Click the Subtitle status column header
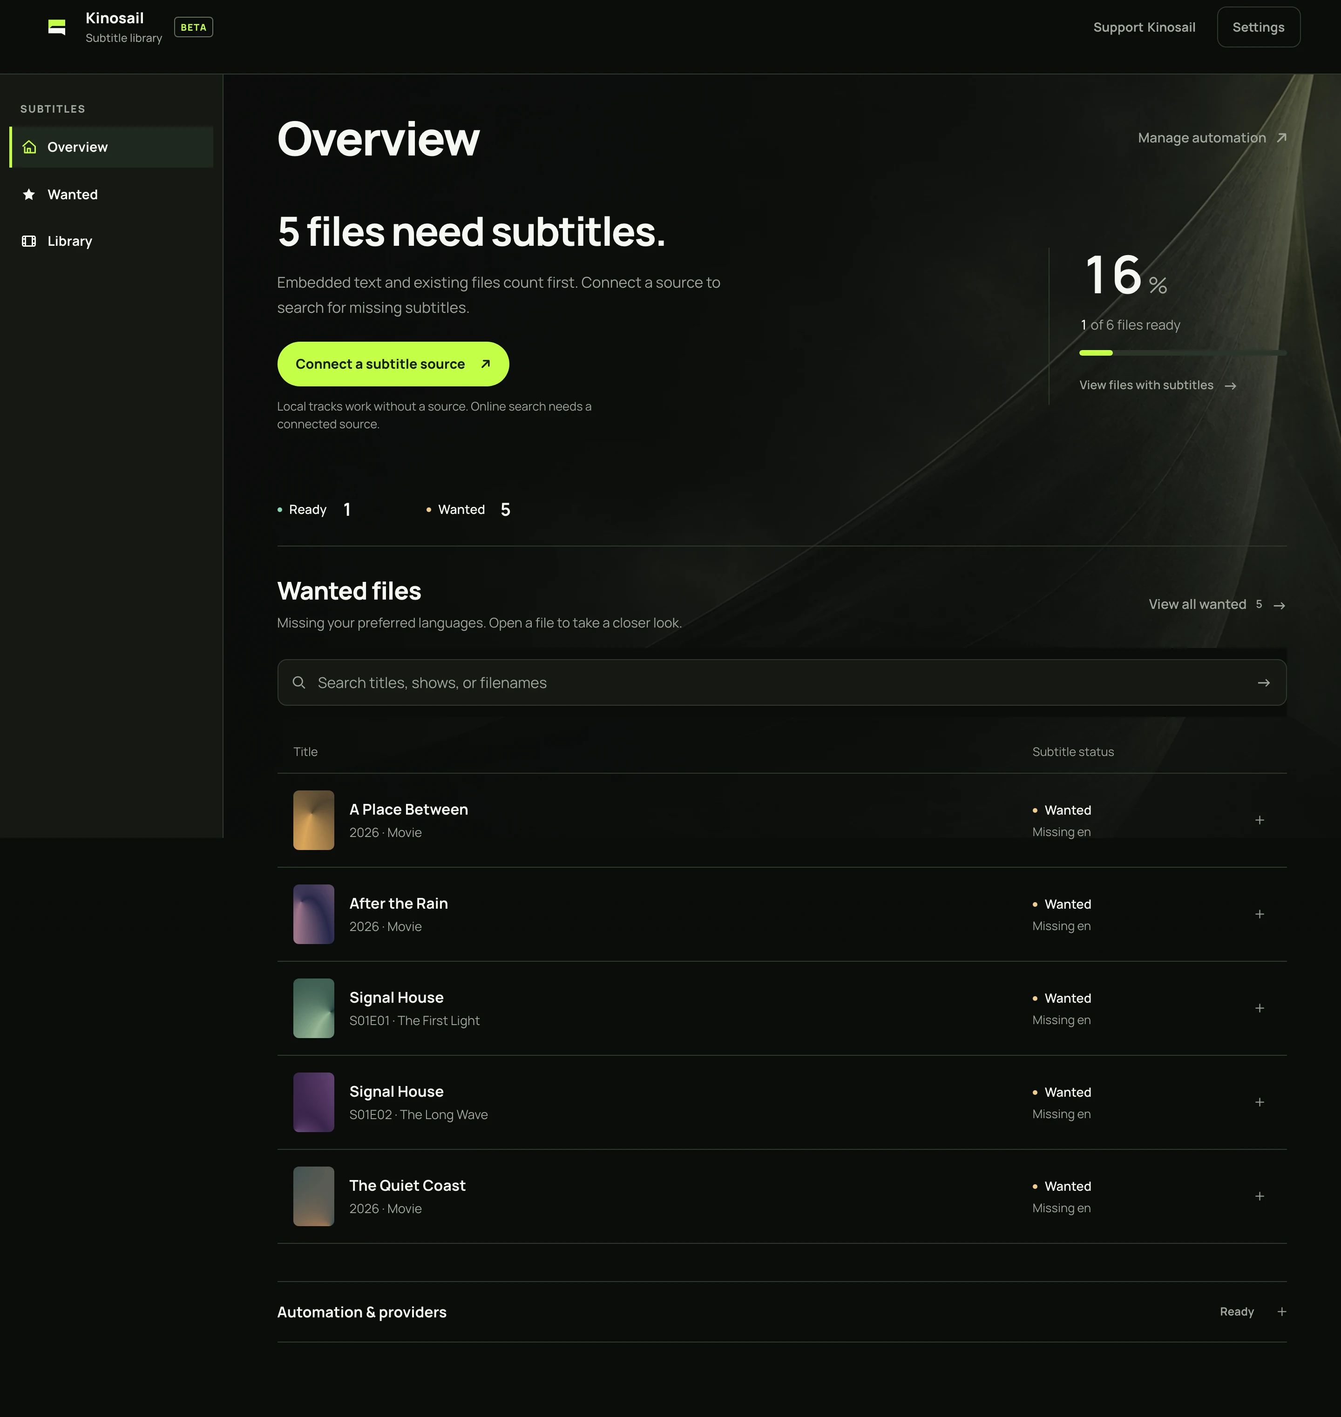The width and height of the screenshot is (1341, 1417). (x=1073, y=752)
